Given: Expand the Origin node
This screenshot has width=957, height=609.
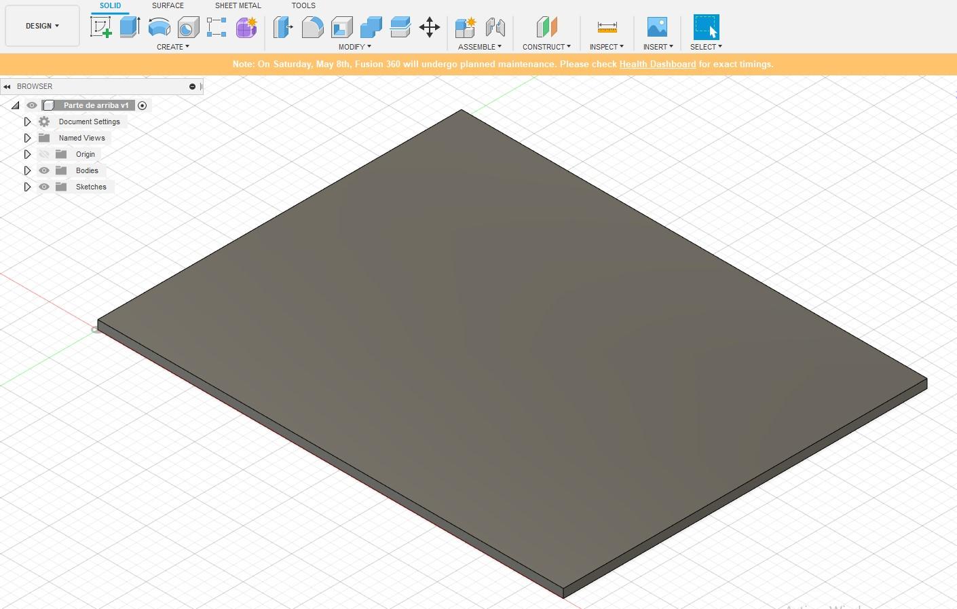Looking at the screenshot, I should [27, 154].
